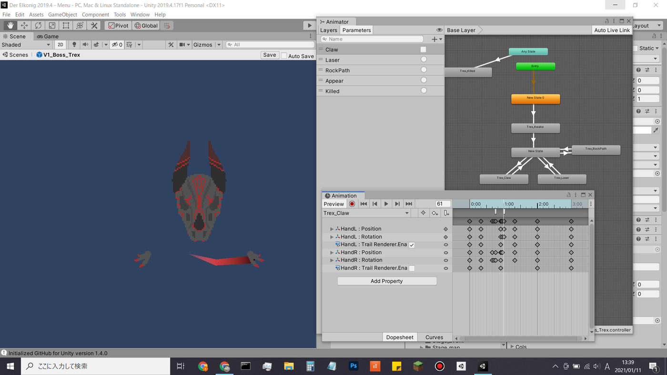Open the File menu
This screenshot has width=667, height=375.
6,15
